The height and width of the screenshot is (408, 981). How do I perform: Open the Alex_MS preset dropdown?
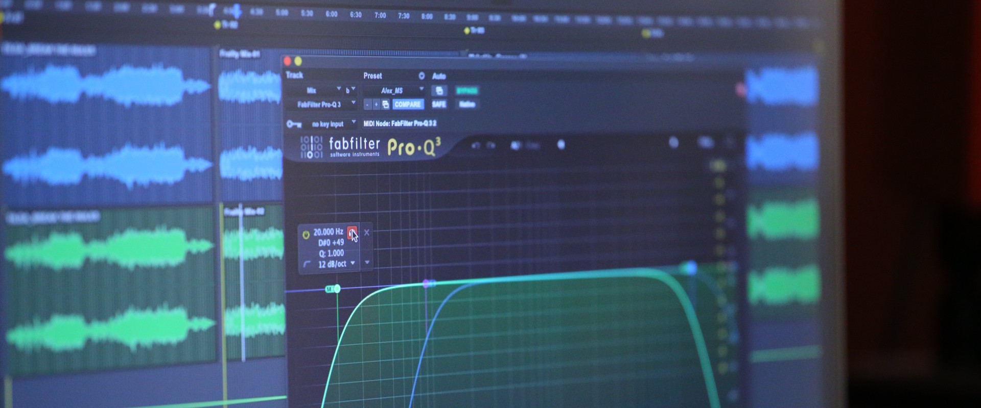394,91
